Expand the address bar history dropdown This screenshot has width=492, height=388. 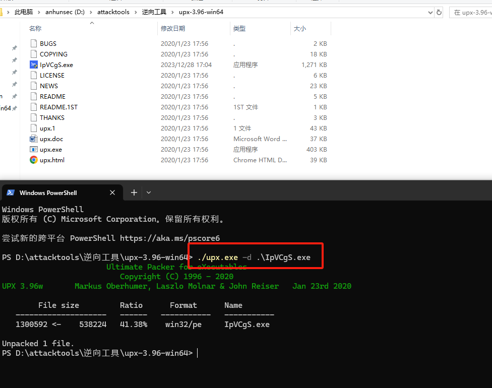tap(430, 12)
